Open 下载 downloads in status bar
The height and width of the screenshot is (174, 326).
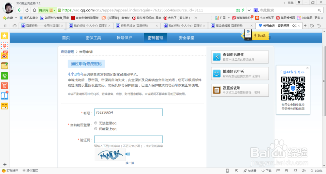[266, 171]
